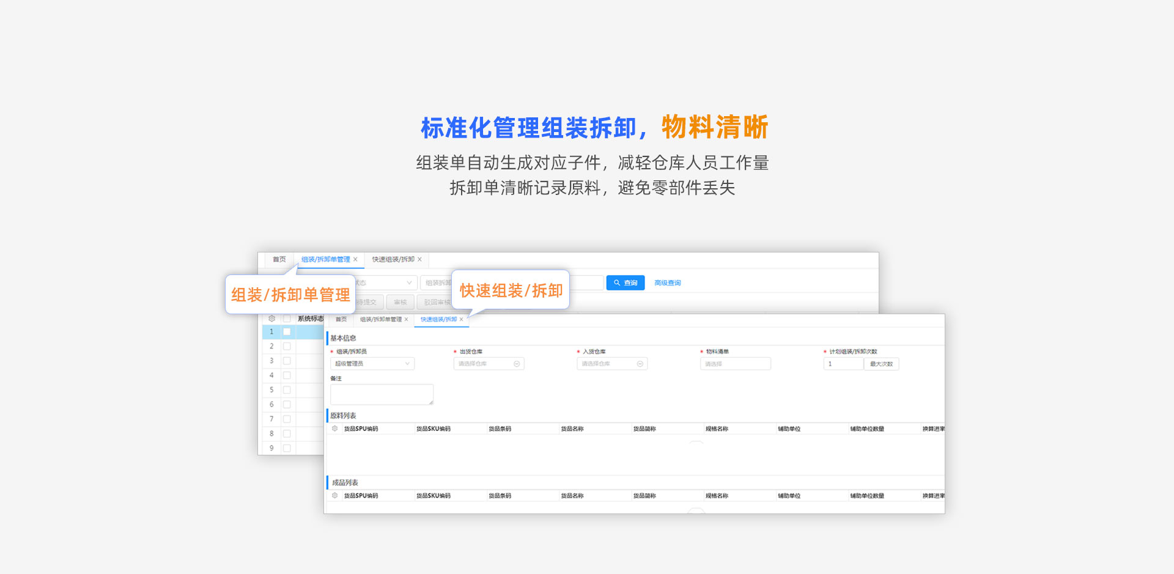This screenshot has height=574, width=1174.
Task: Tick the checkbox in row 8
Action: tap(287, 433)
